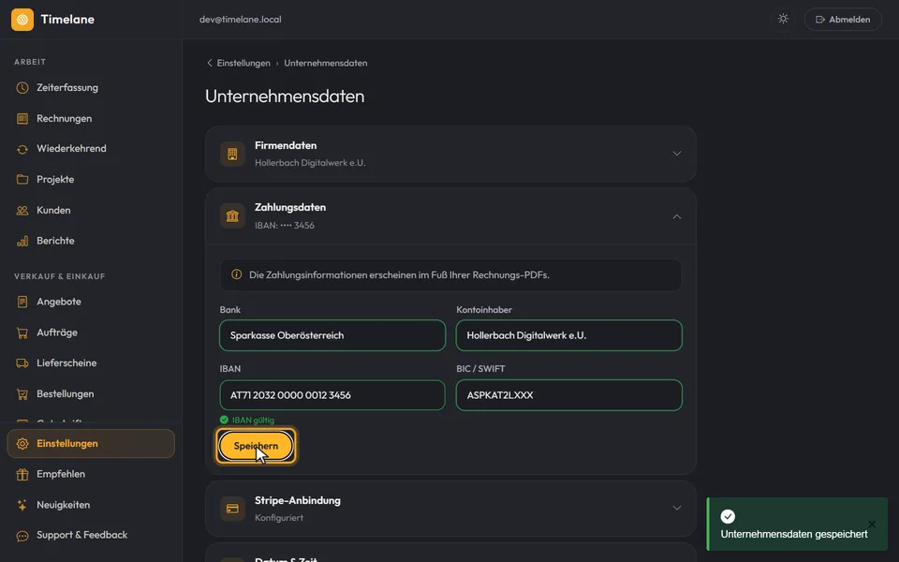
Task: Open Support & Feedback in the sidebar
Action: 91,536
